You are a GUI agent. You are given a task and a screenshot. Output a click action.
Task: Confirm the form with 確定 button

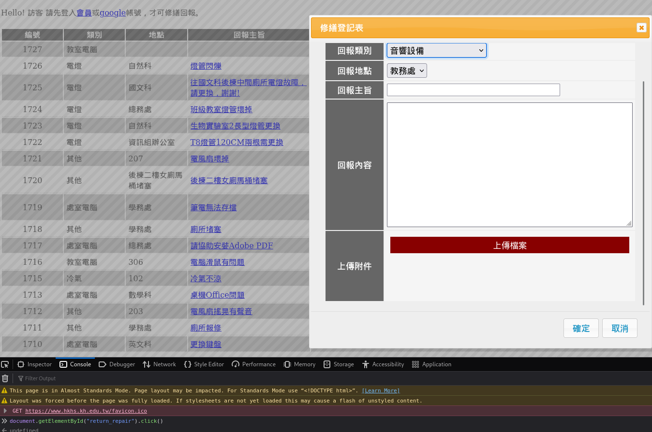click(581, 328)
